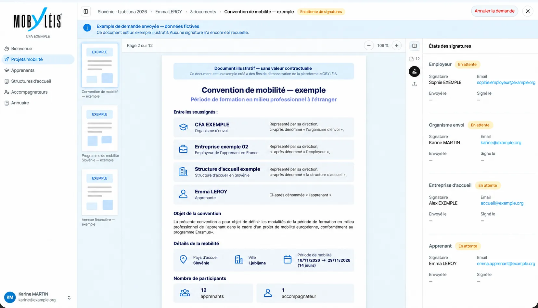Go to Structures d'accueil section

pyautogui.click(x=38, y=81)
